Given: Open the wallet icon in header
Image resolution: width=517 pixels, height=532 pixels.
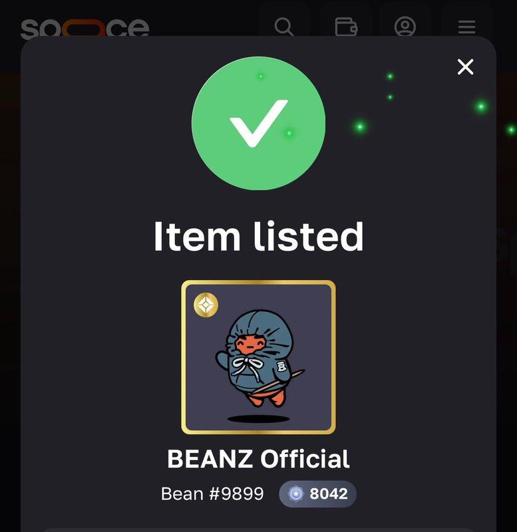Looking at the screenshot, I should tap(346, 27).
